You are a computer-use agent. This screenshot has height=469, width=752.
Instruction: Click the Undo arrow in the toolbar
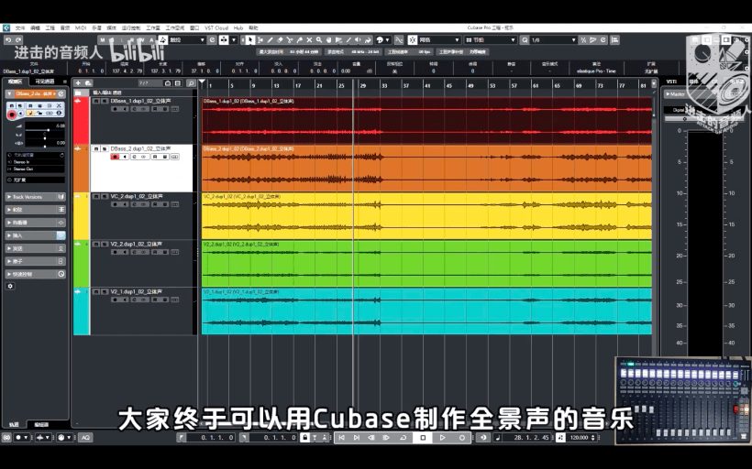point(8,40)
